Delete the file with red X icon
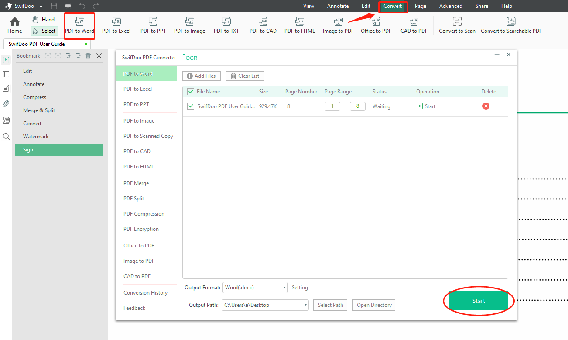The height and width of the screenshot is (340, 568). [x=486, y=106]
